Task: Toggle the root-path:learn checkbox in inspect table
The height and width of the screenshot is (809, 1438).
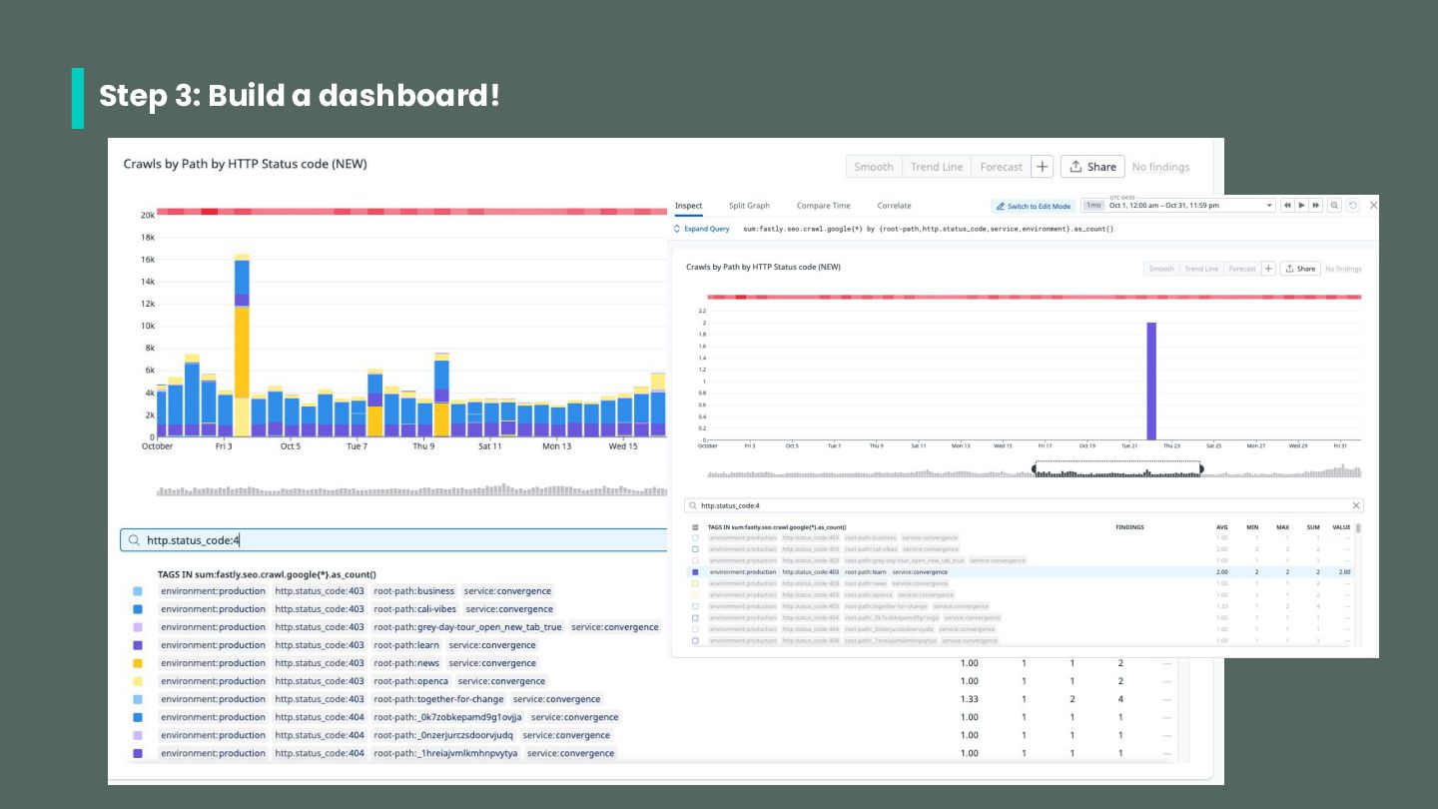Action: tap(695, 572)
